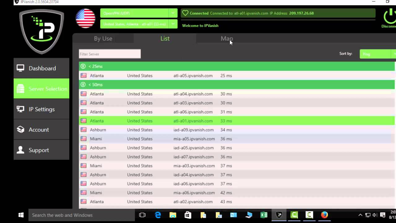Click the volume speaker tray icon
The width and height of the screenshot is (396, 223).
pyautogui.click(x=375, y=215)
